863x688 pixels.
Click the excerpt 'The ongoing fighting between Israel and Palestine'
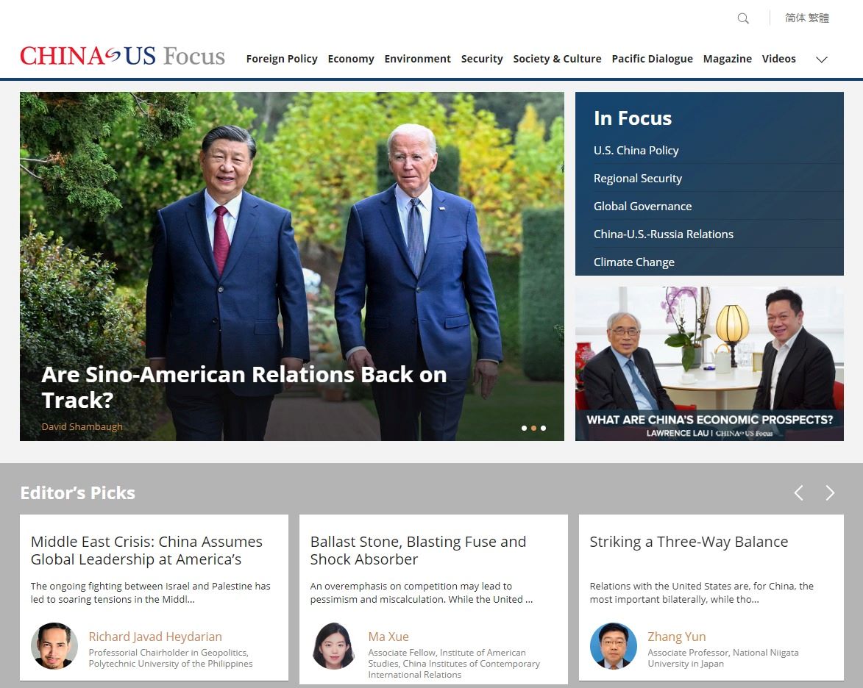point(150,593)
